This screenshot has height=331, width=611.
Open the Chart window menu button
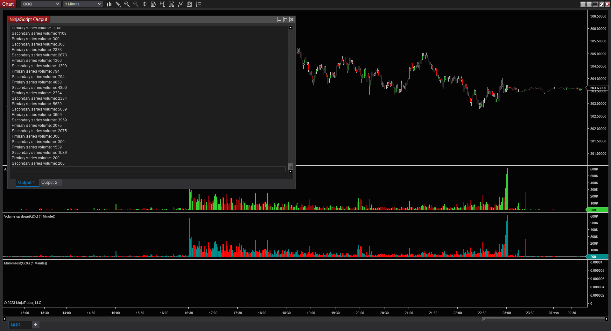(8, 4)
